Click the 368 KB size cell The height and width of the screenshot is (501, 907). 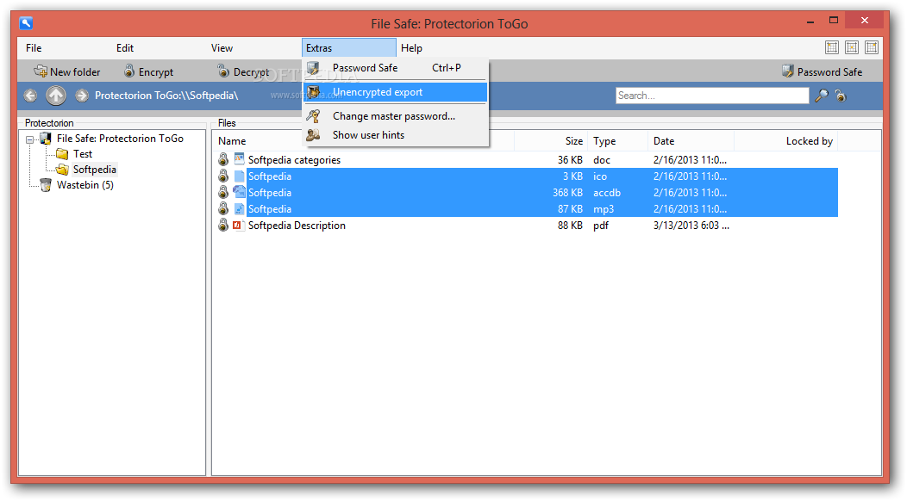[x=567, y=193]
